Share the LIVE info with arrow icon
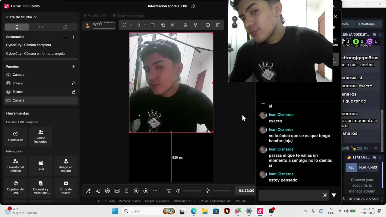 point(193,6)
